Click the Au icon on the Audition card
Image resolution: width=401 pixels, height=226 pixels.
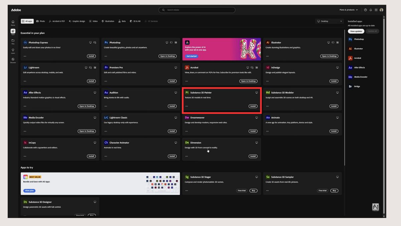click(x=106, y=93)
